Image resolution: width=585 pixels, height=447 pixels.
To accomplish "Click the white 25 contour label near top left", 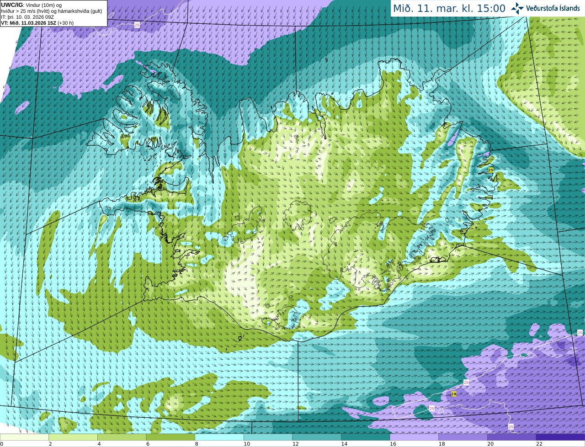I will [x=137, y=25].
